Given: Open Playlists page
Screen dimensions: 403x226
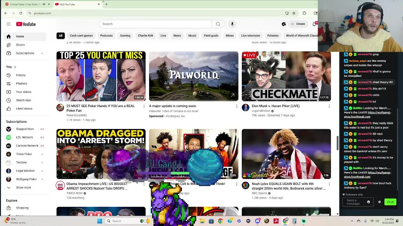Looking at the screenshot, I should [x=24, y=83].
